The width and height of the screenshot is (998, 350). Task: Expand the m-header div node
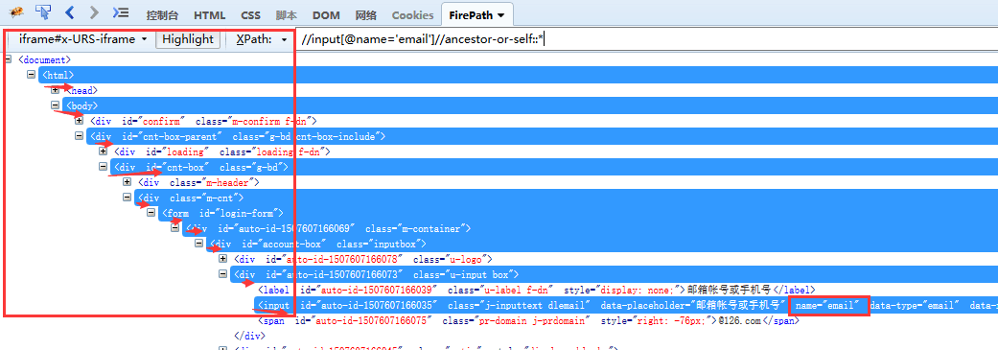127,182
